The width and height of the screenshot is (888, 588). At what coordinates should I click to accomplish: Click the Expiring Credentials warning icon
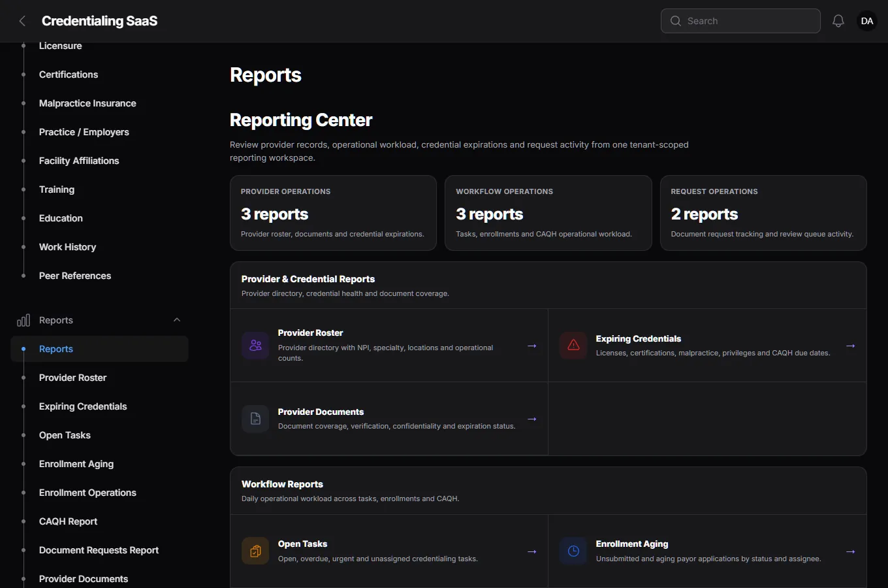point(573,346)
